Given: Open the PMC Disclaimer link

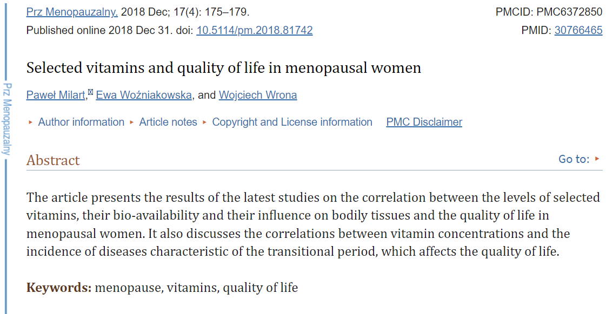Looking at the screenshot, I should (424, 122).
